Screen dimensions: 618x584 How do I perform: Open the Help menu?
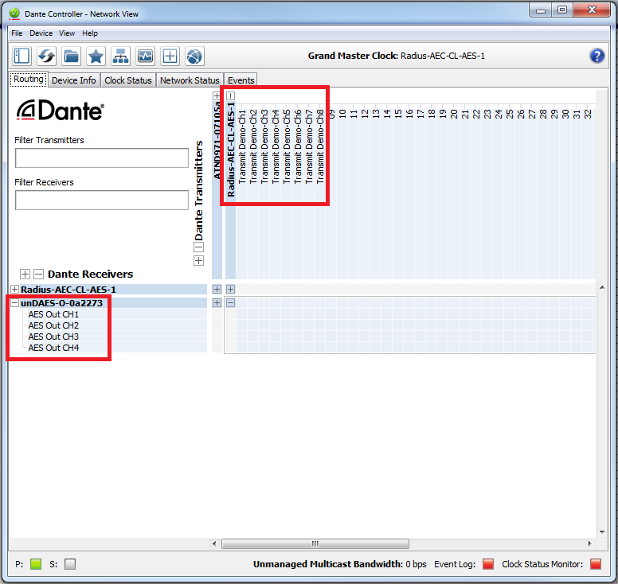point(90,33)
